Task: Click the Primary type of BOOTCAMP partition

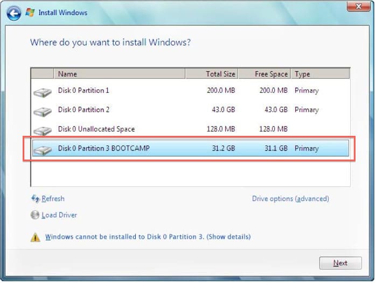Action: [x=307, y=149]
